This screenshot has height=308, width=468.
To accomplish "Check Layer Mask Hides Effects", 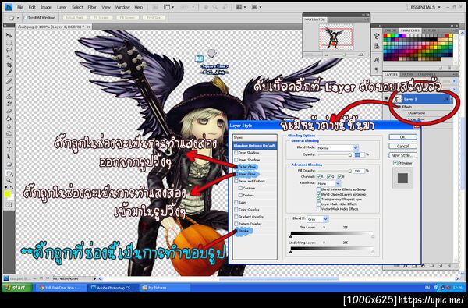I will [x=319, y=204].
